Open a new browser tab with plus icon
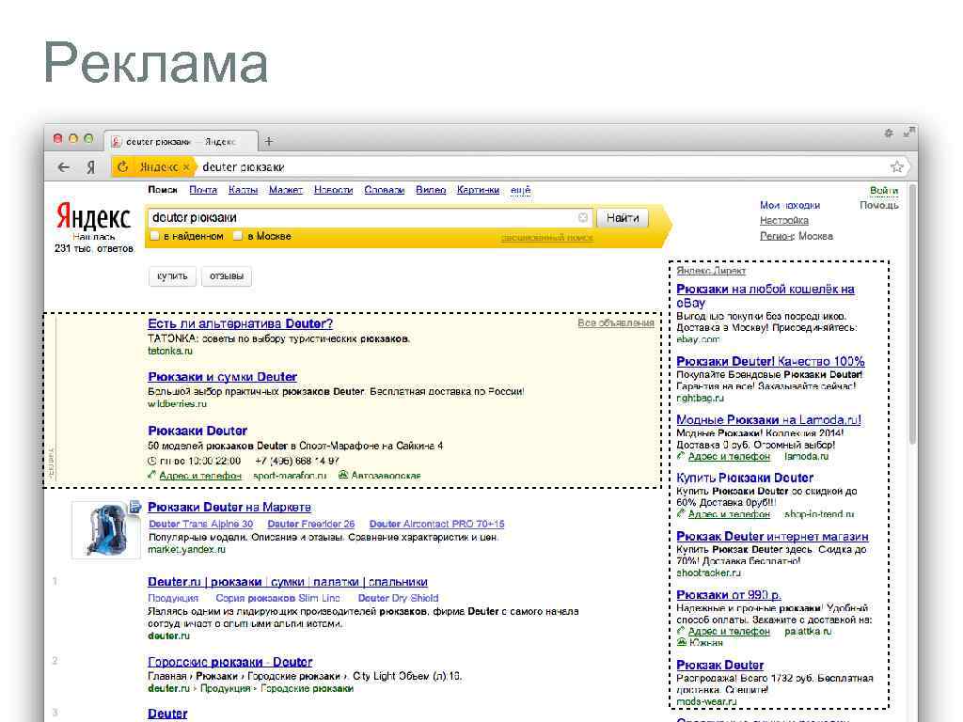This screenshot has width=963, height=722. point(269,141)
